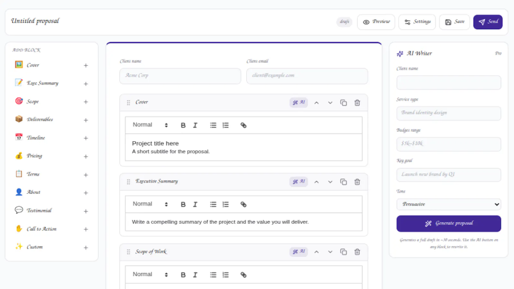This screenshot has width=514, height=289.
Task: Click the Budget range field in AI Writer
Action: coord(448,144)
